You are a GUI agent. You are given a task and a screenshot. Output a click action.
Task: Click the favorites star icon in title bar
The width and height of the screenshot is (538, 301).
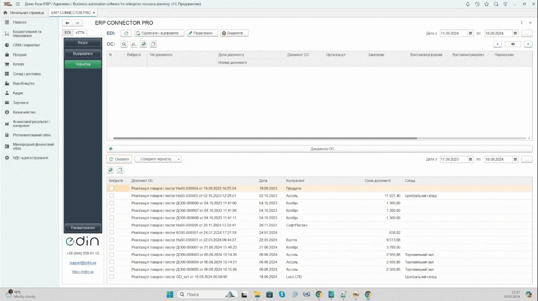(486, 4)
